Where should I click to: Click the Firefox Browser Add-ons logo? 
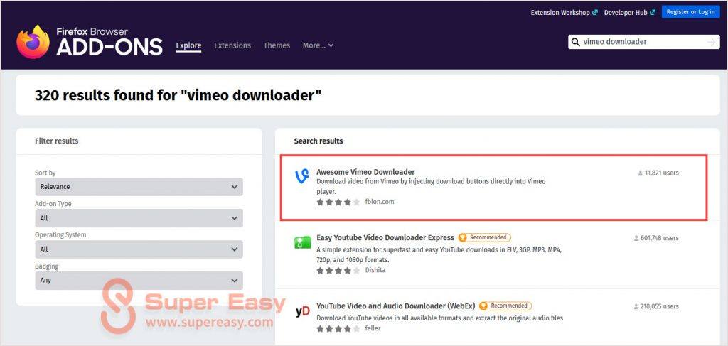coord(90,42)
